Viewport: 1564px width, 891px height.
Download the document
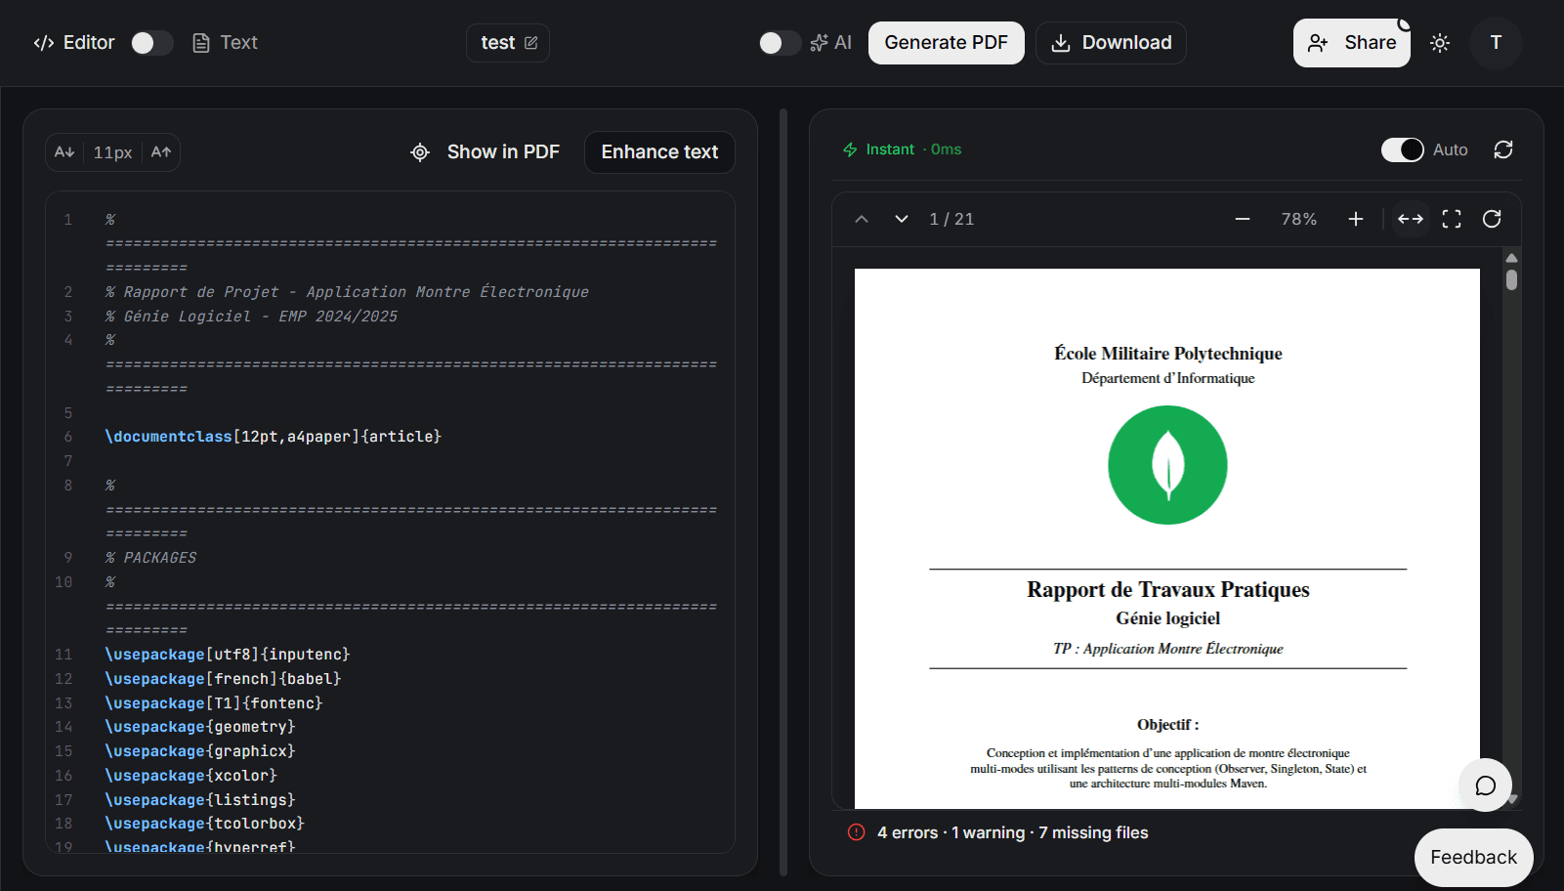1112,43
